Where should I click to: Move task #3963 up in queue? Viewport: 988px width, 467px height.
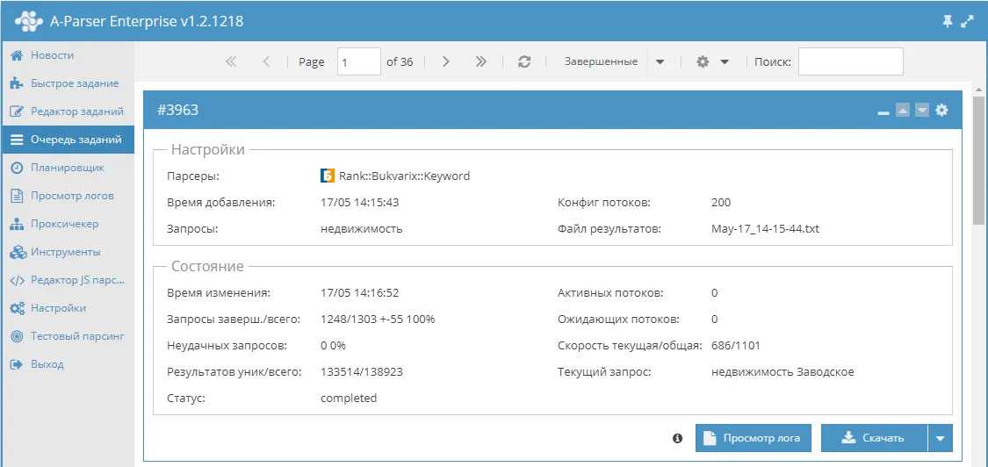tap(903, 111)
